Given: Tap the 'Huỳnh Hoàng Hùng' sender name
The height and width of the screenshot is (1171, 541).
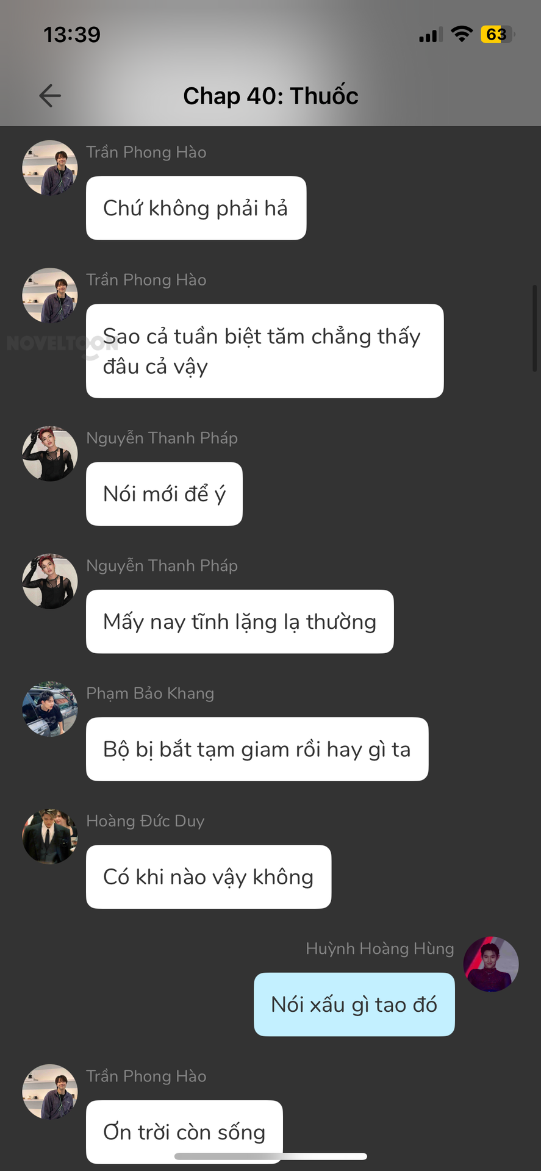Looking at the screenshot, I should pos(380,948).
